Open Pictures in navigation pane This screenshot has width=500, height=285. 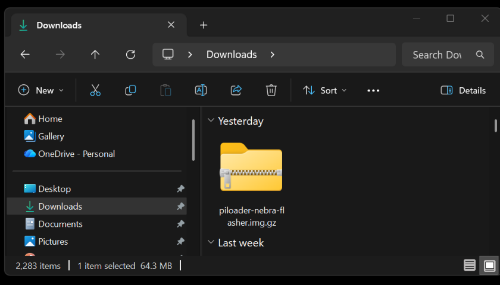(x=46, y=241)
